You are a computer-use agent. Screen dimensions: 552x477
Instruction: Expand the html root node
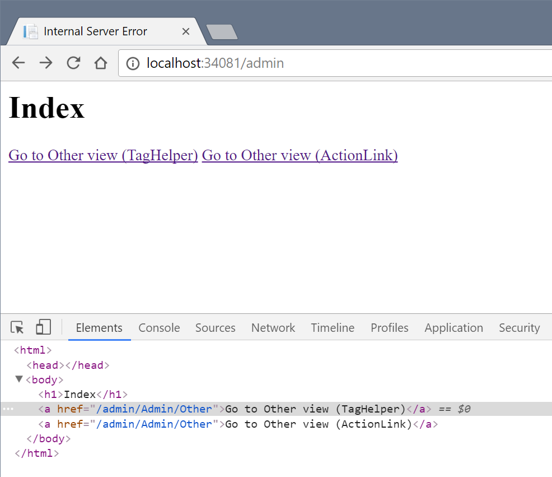click(32, 350)
